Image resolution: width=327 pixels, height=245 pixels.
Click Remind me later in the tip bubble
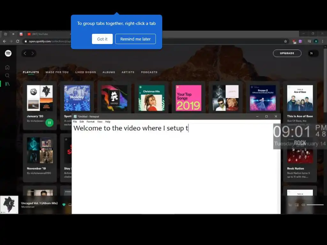pos(135,39)
